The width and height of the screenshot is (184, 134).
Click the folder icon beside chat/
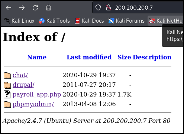click(x=7, y=75)
